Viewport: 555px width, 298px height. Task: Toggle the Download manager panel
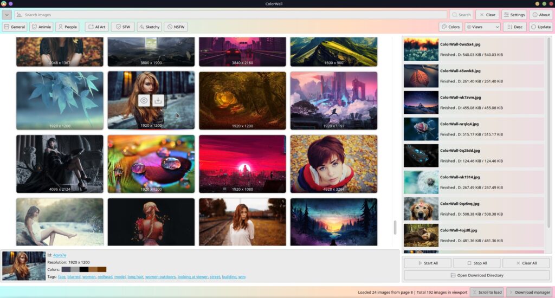[x=529, y=292]
